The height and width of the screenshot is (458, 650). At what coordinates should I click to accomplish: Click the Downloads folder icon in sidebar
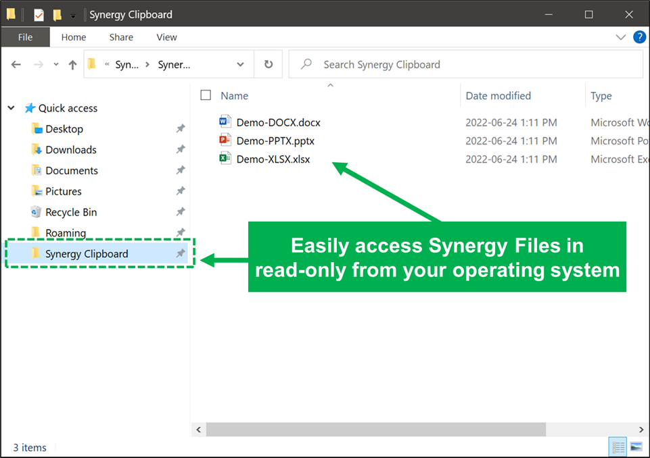(x=37, y=149)
